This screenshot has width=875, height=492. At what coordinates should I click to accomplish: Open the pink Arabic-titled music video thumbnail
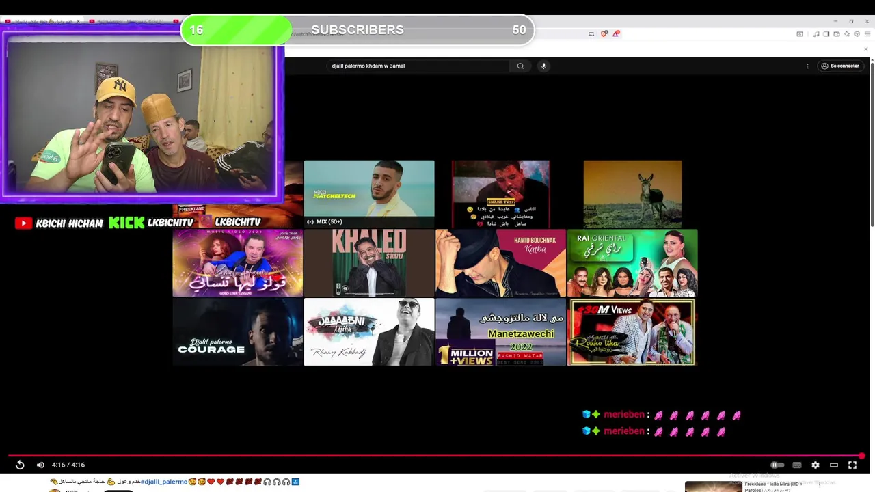pos(237,263)
